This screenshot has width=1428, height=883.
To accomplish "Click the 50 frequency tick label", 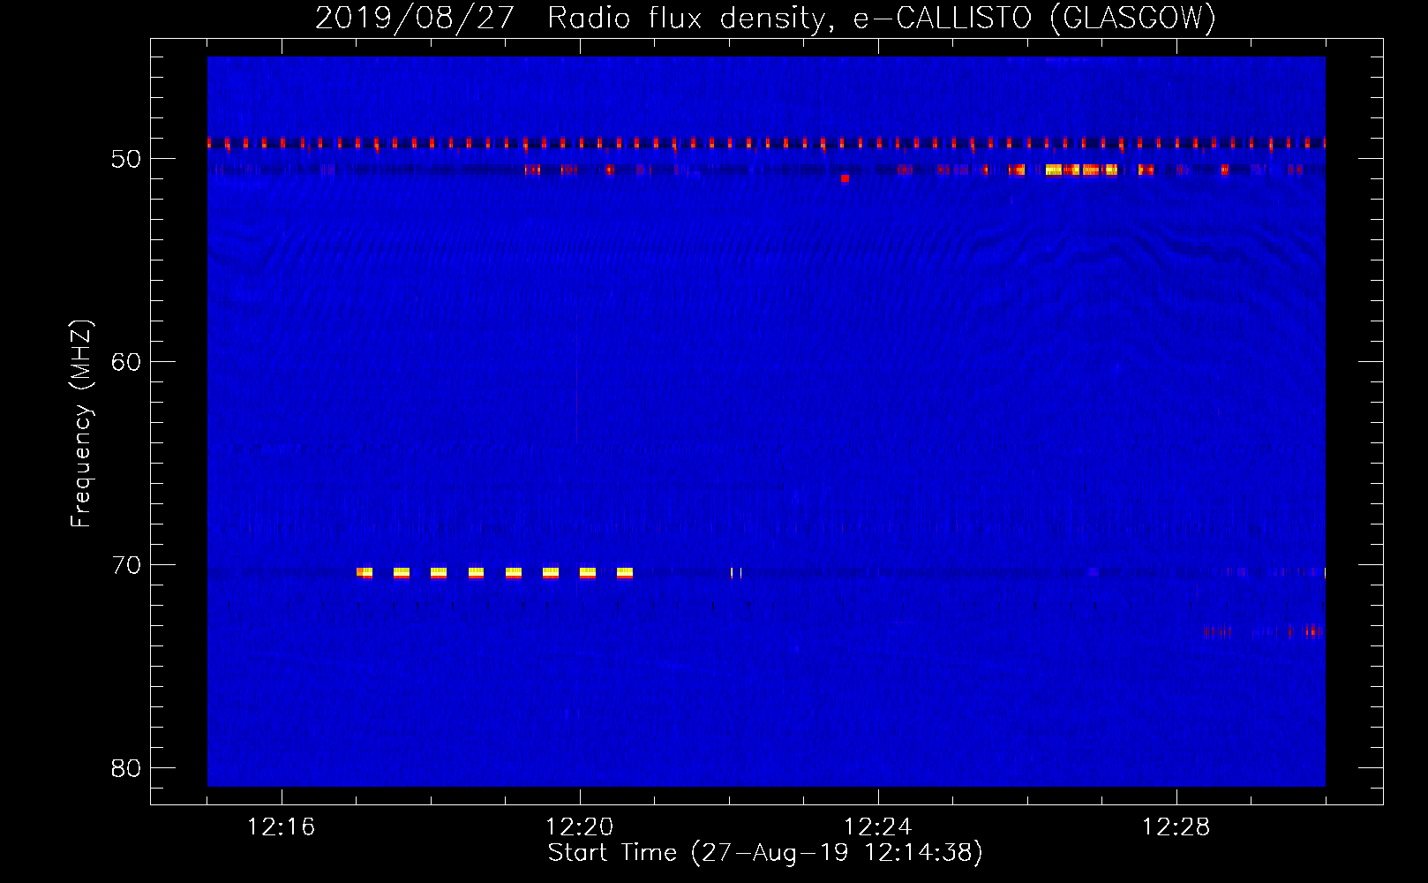I will pyautogui.click(x=126, y=159).
